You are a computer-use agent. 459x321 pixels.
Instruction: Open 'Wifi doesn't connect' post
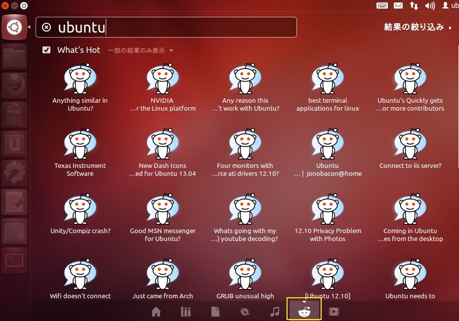[x=80, y=279]
